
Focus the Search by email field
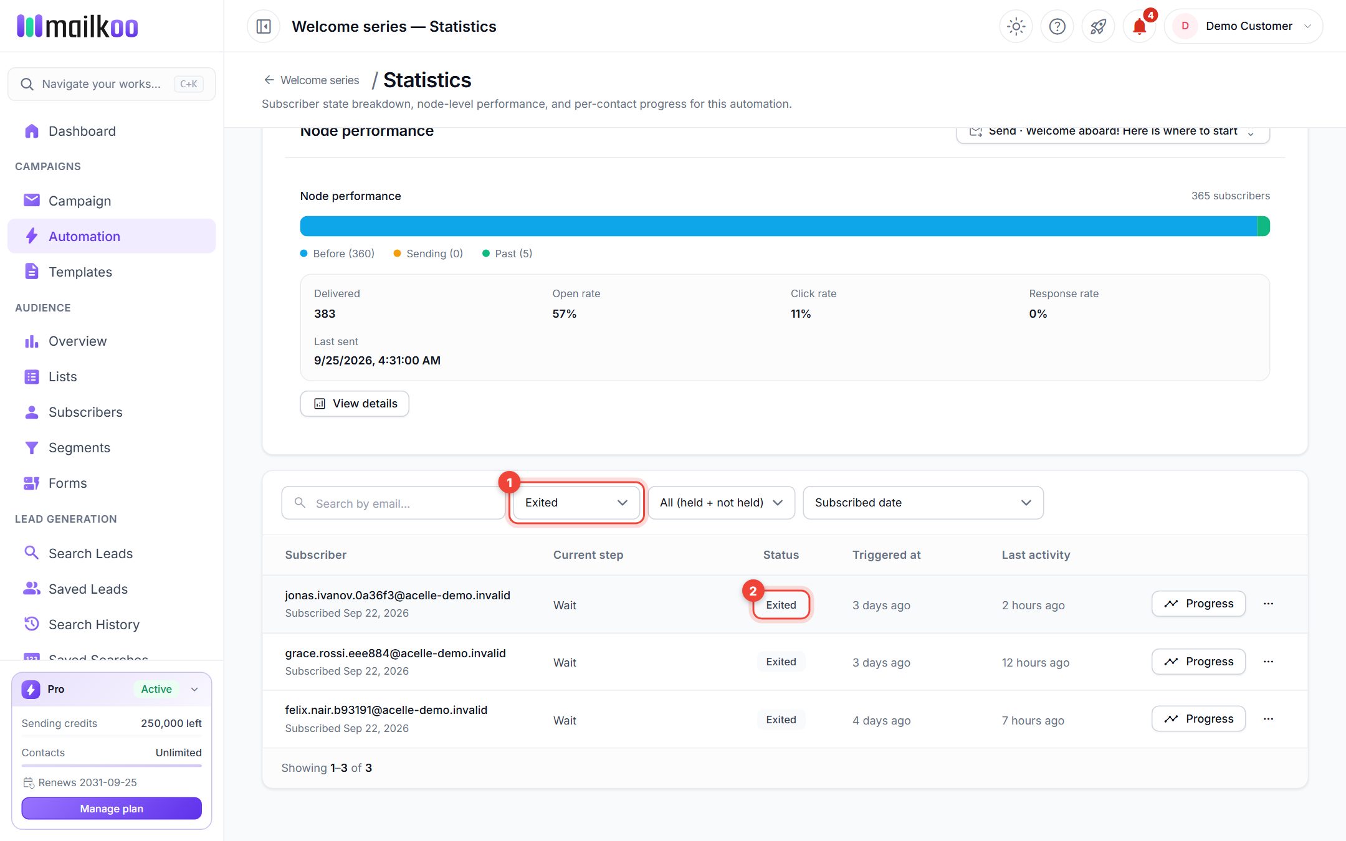point(393,503)
